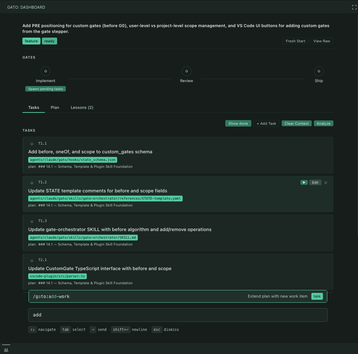
Task: Switch to the Plan tab
Action: coord(55,107)
